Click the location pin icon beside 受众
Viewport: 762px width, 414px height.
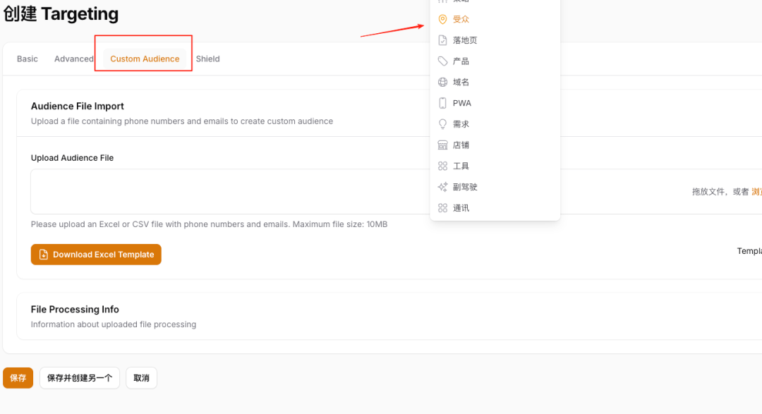coord(442,19)
